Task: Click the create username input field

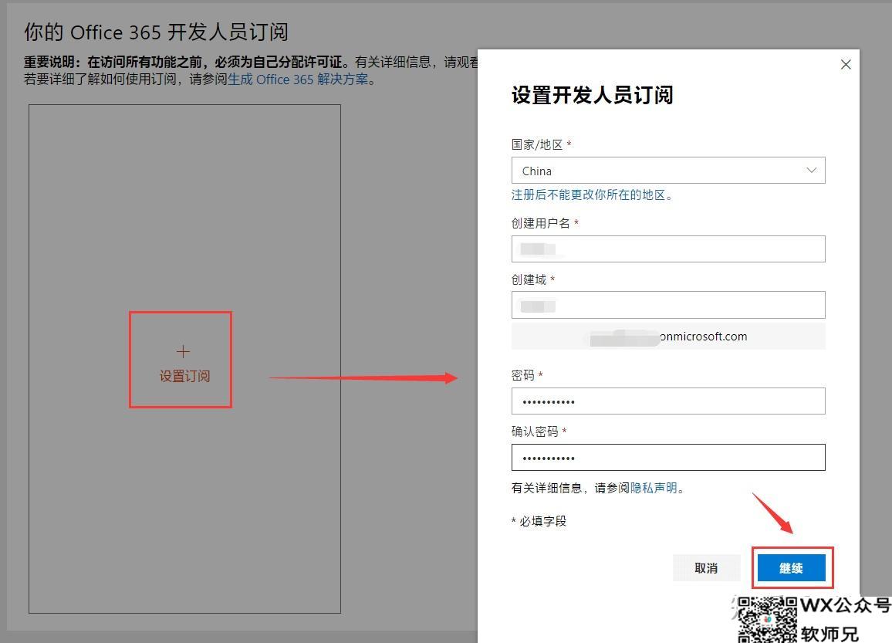Action: point(668,249)
